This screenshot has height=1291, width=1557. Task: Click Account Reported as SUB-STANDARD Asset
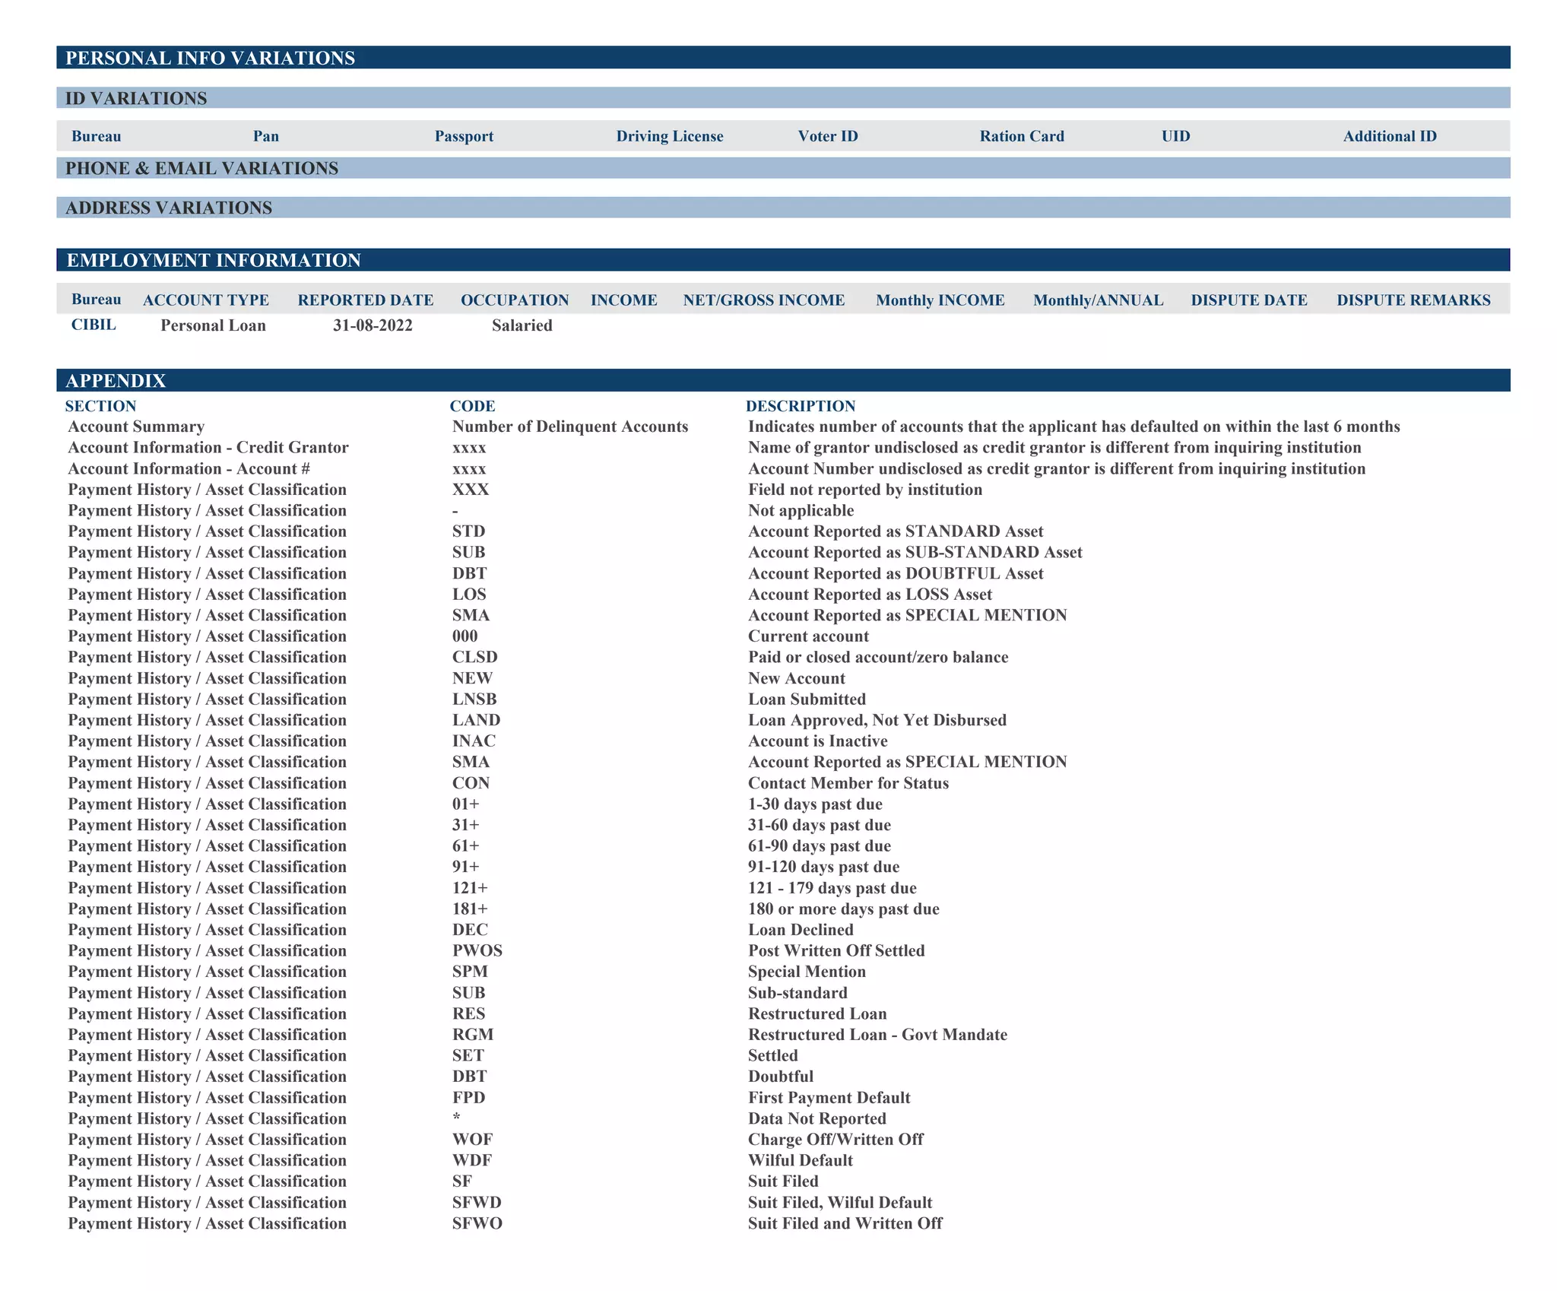[915, 553]
